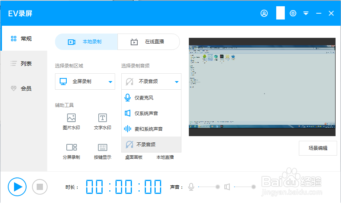Click the microphone volume icon
This screenshot has width=341, height=204.
(x=191, y=187)
